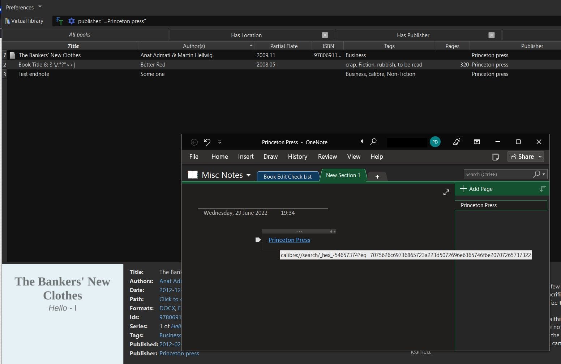The height and width of the screenshot is (364, 561).
Task: Switch to the Has Location tab
Action: coord(246,35)
